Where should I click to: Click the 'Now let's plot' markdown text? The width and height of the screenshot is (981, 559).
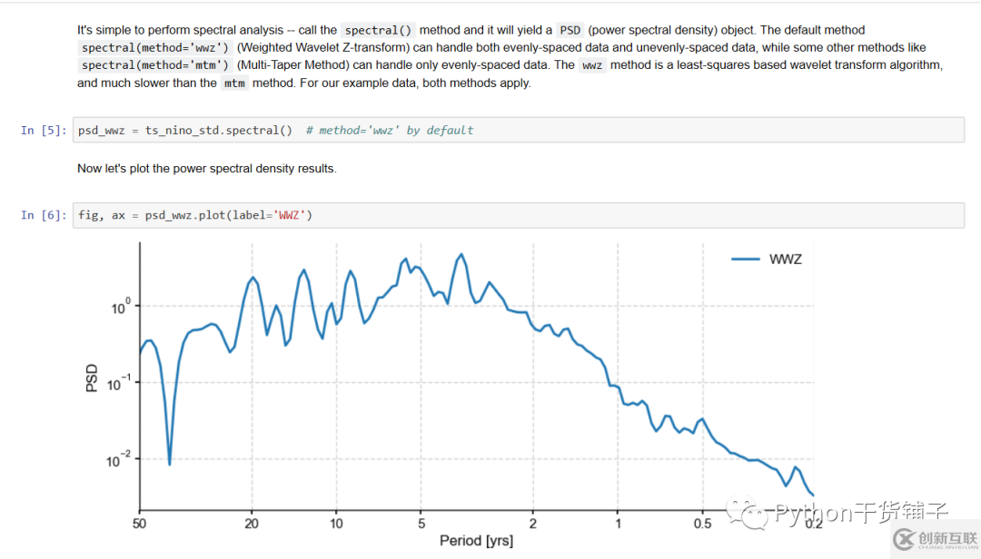tap(206, 168)
